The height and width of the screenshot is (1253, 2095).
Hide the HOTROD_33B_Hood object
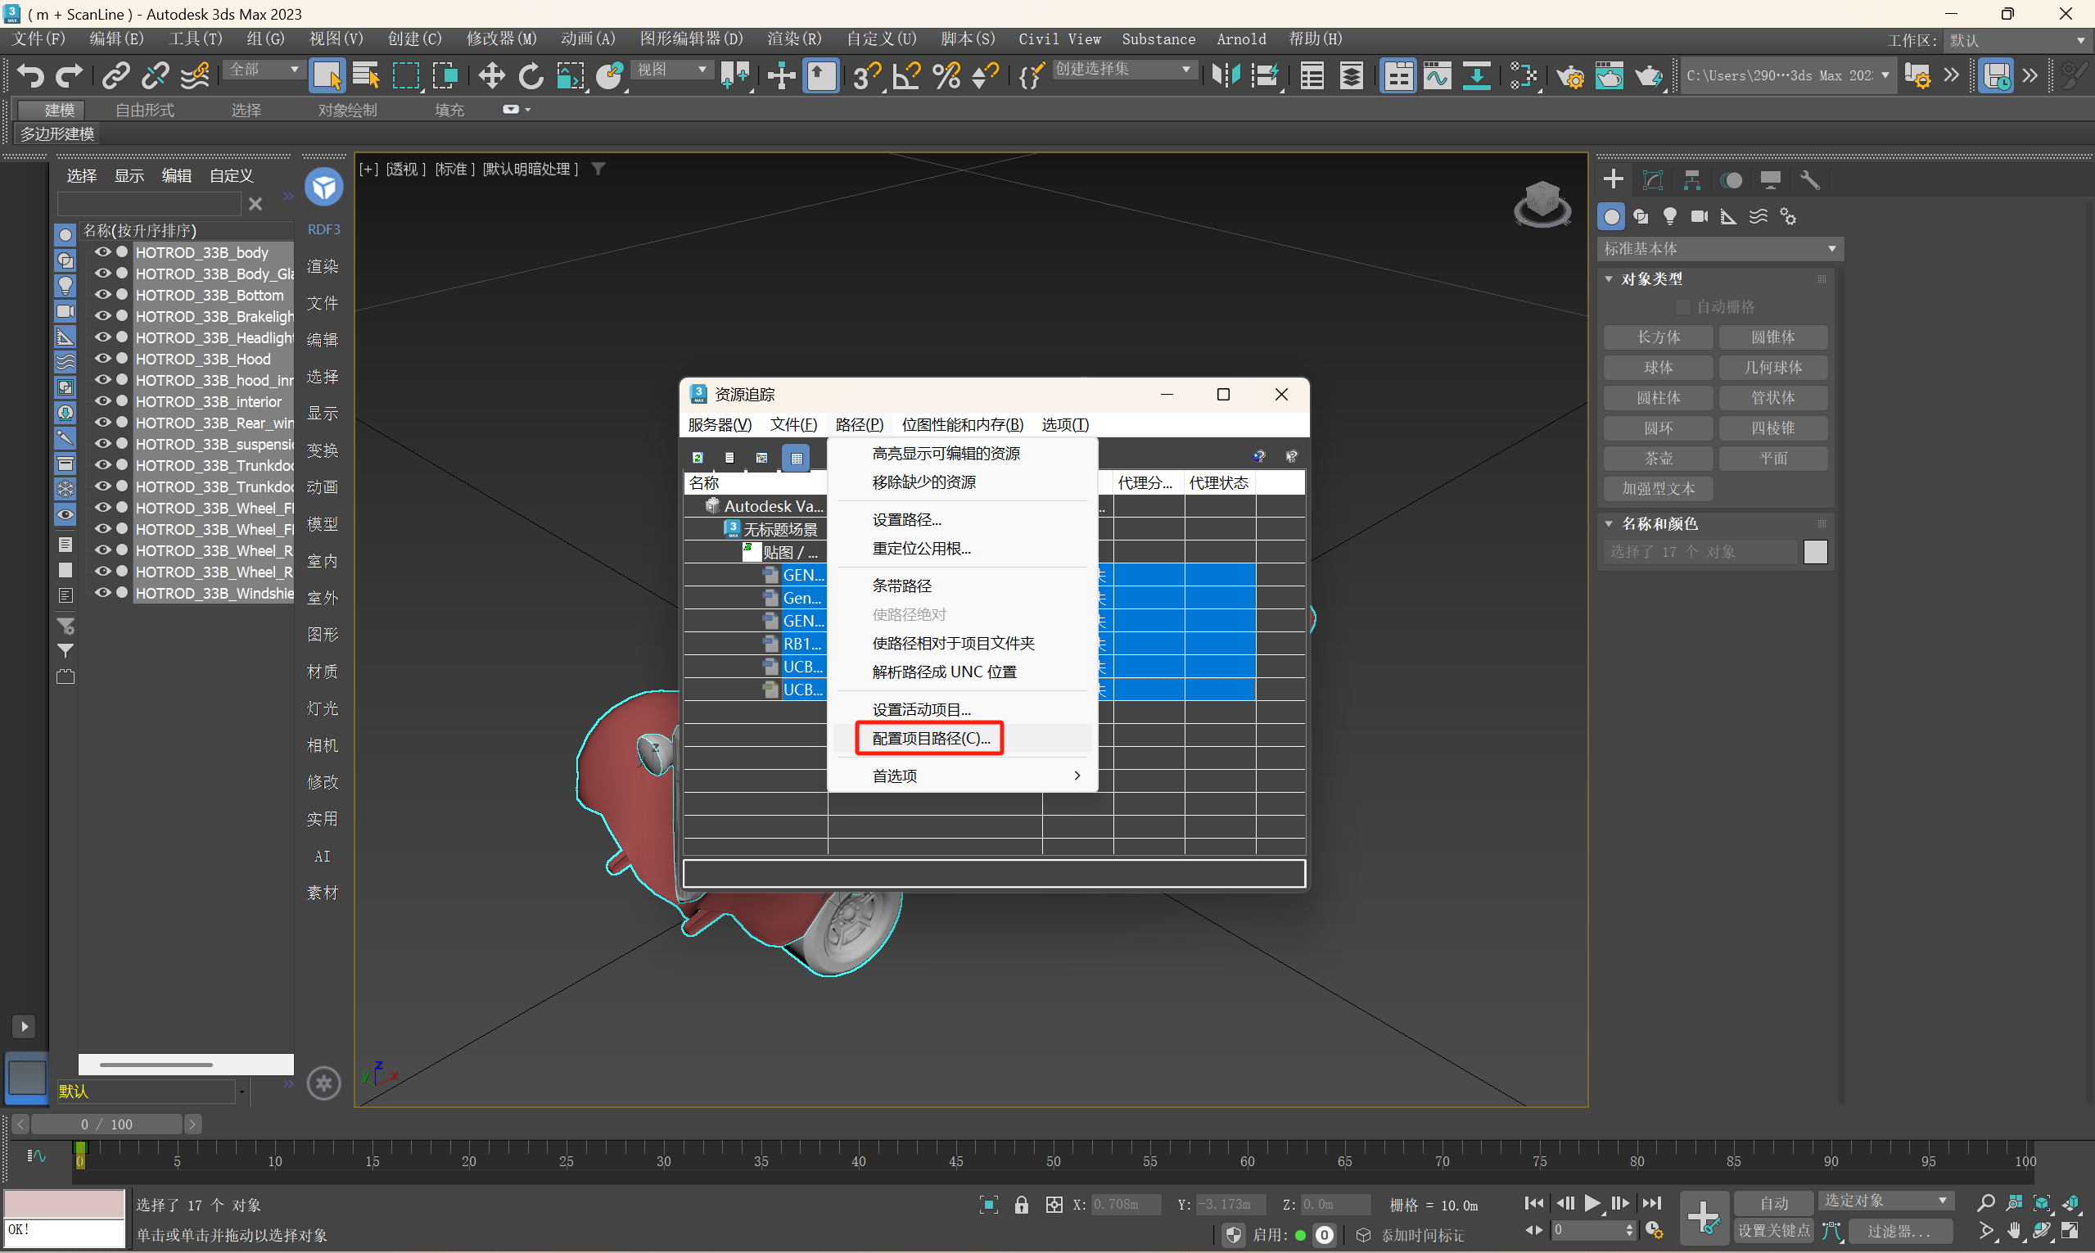pos(103,359)
